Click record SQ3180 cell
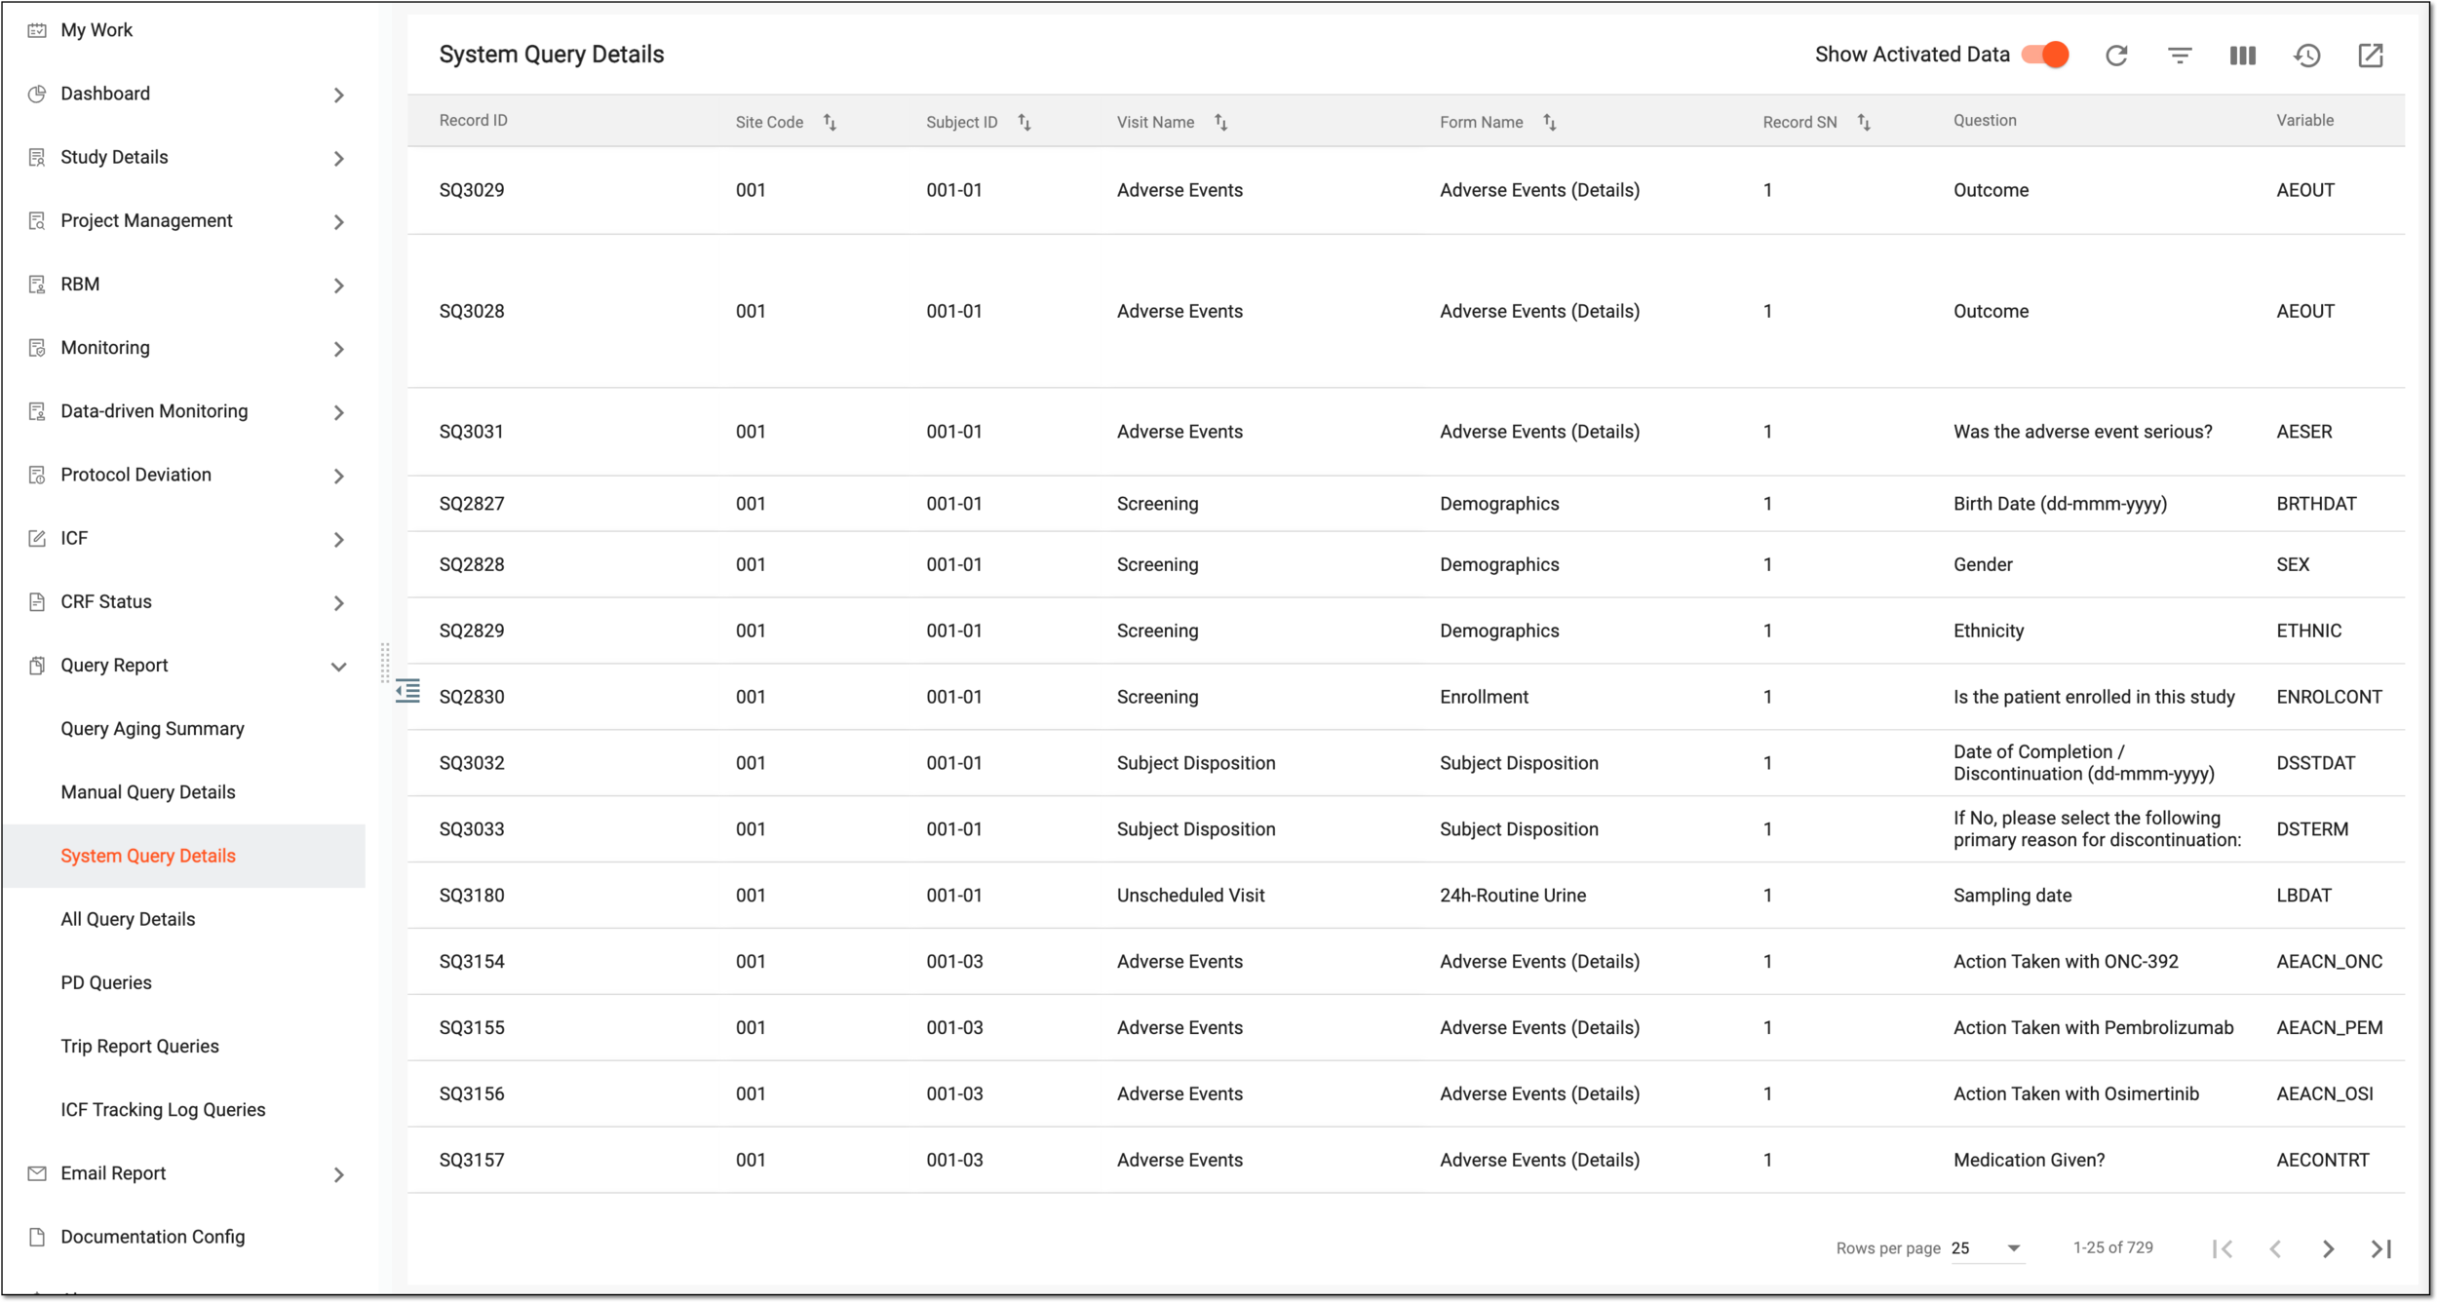Screen dimensions: 2437x1302 472,895
